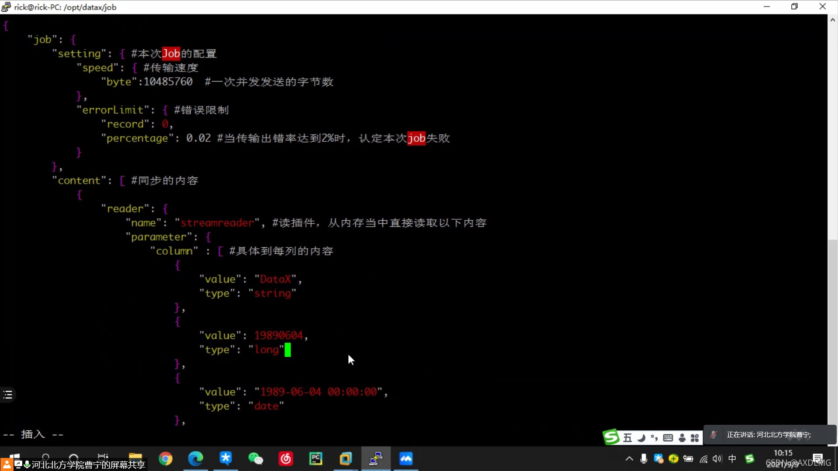Viewport: 838px width, 471px height.
Task: Toggle the Chinese IME language indicator
Action: point(732,458)
